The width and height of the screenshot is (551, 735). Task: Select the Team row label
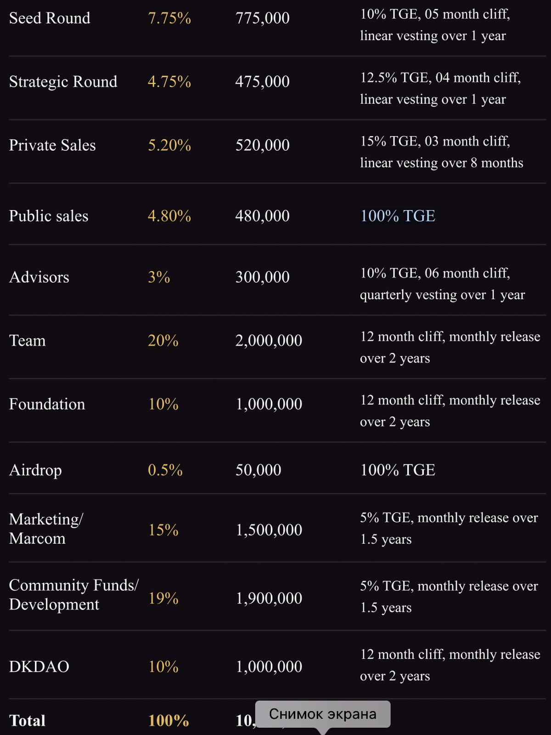pyautogui.click(x=28, y=341)
